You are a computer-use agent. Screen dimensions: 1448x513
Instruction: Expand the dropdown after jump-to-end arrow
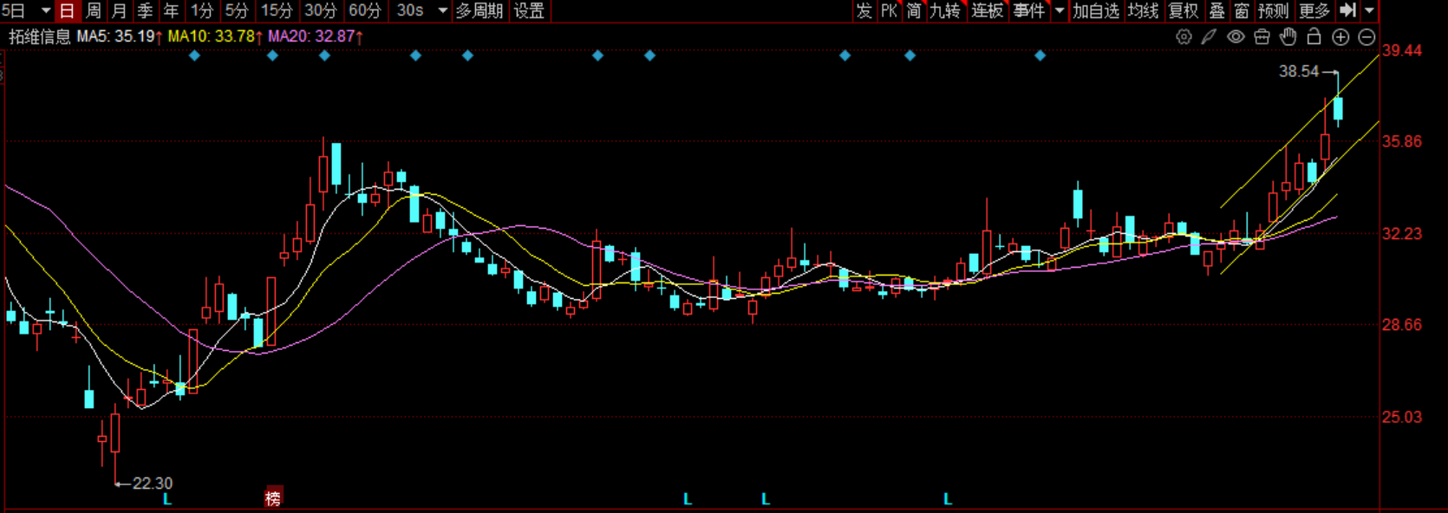tap(1369, 10)
